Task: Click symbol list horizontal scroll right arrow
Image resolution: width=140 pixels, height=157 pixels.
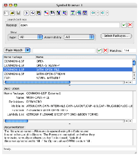Action: pos(131,82)
